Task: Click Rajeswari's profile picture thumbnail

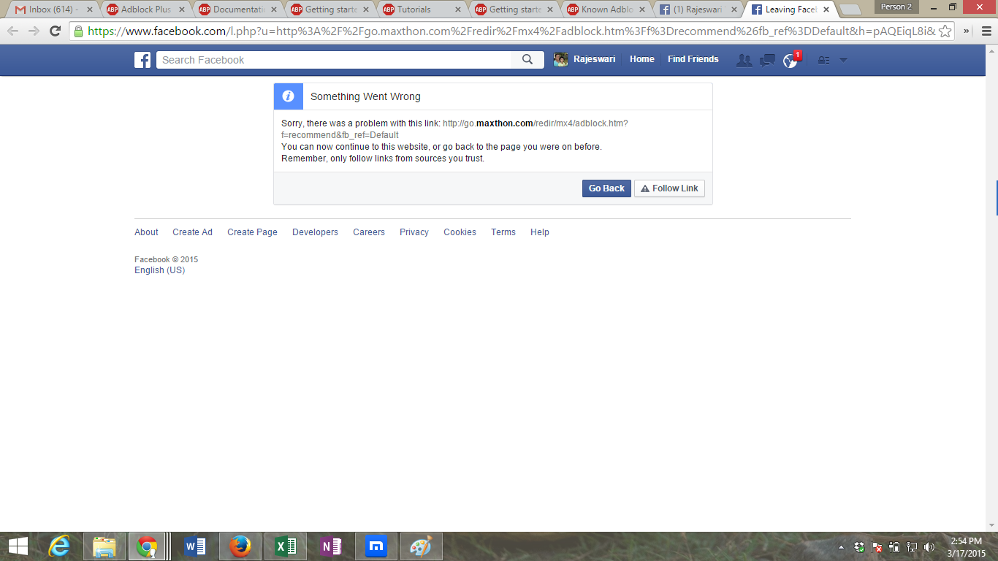Action: 560,60
